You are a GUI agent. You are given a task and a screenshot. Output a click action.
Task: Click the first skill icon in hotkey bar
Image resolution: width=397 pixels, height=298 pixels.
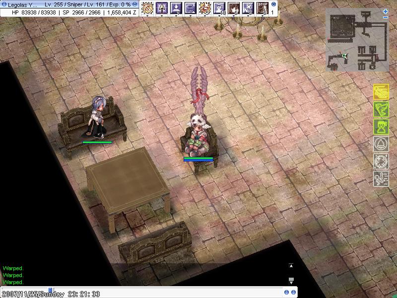tap(147, 7)
